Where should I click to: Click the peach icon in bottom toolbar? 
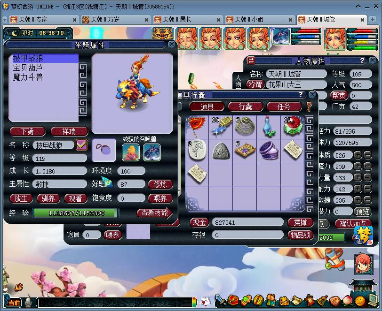pyautogui.click(x=347, y=301)
